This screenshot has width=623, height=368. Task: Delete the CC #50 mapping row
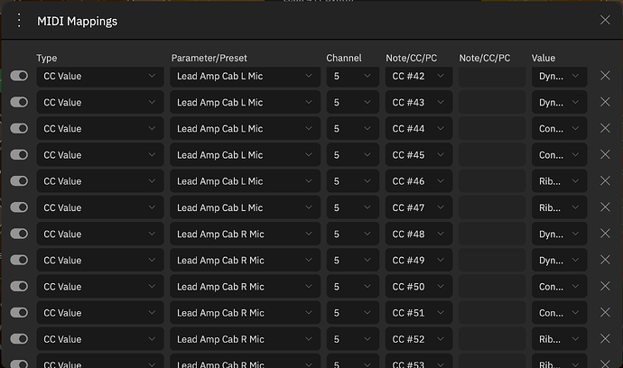[605, 286]
